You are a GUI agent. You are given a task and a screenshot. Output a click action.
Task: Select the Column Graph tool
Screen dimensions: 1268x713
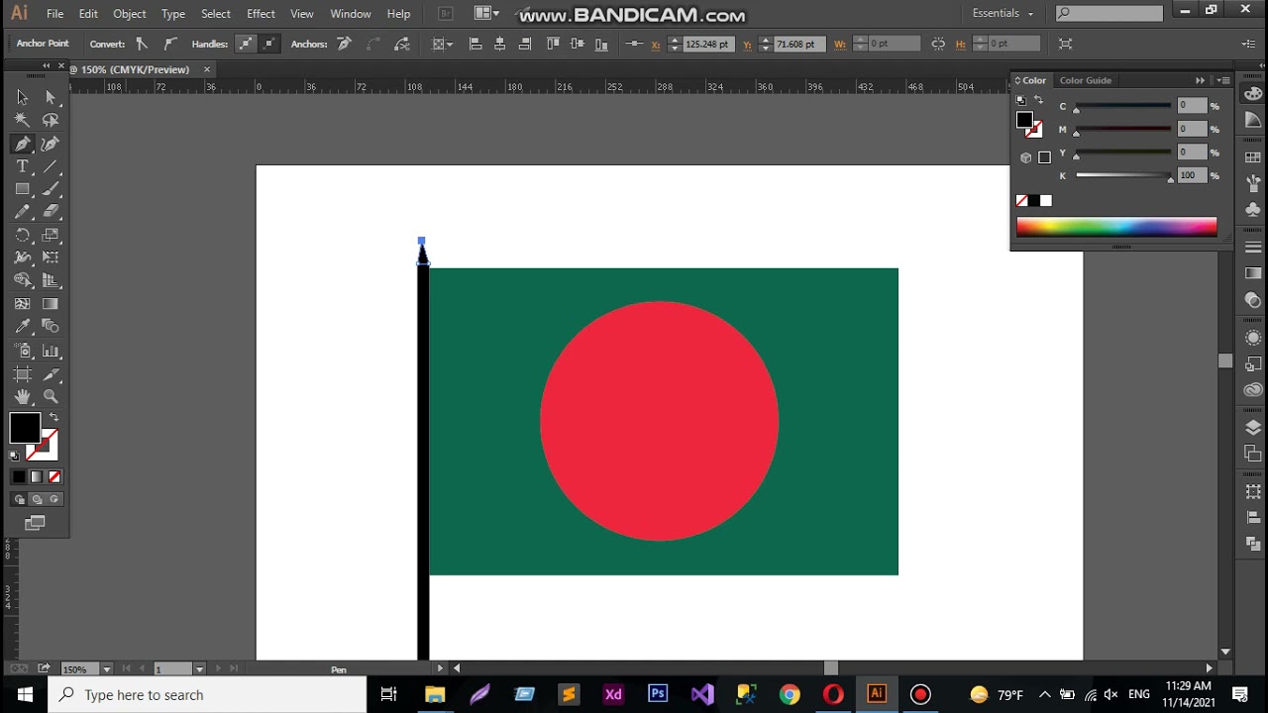pyautogui.click(x=51, y=351)
